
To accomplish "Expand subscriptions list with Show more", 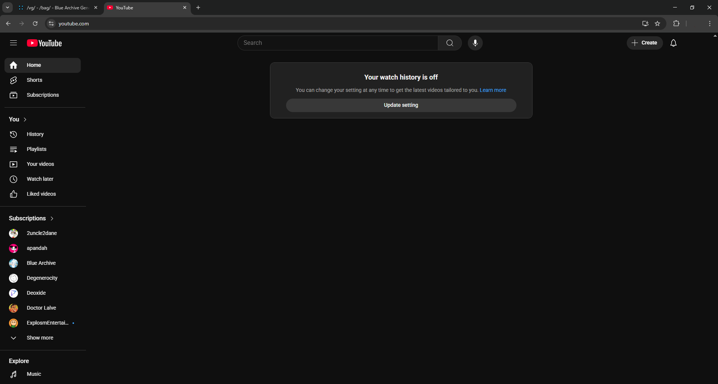I will pyautogui.click(x=43, y=338).
